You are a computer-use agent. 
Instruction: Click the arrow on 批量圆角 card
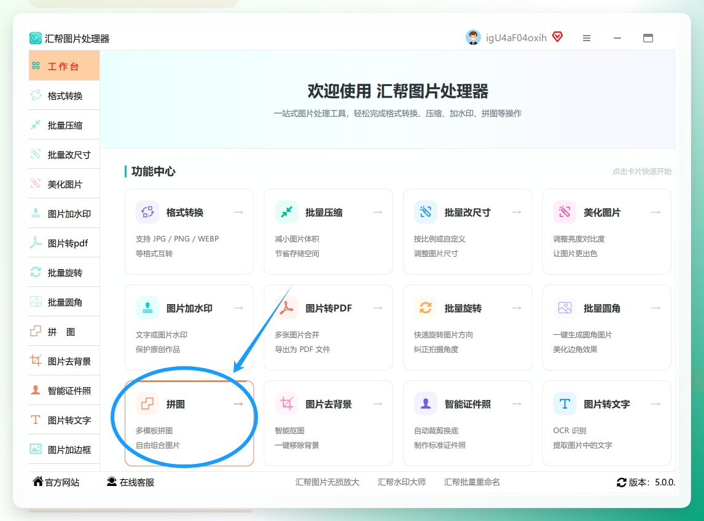[x=656, y=308]
